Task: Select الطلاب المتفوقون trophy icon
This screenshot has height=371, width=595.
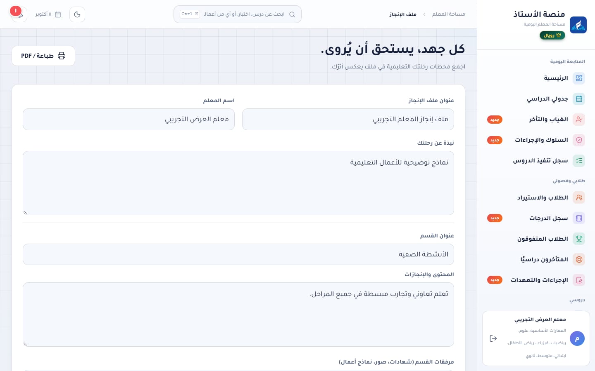Action: (x=579, y=239)
